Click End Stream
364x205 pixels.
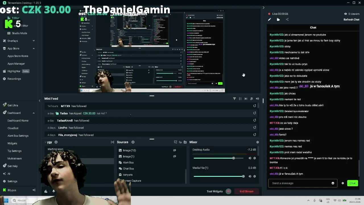click(247, 191)
